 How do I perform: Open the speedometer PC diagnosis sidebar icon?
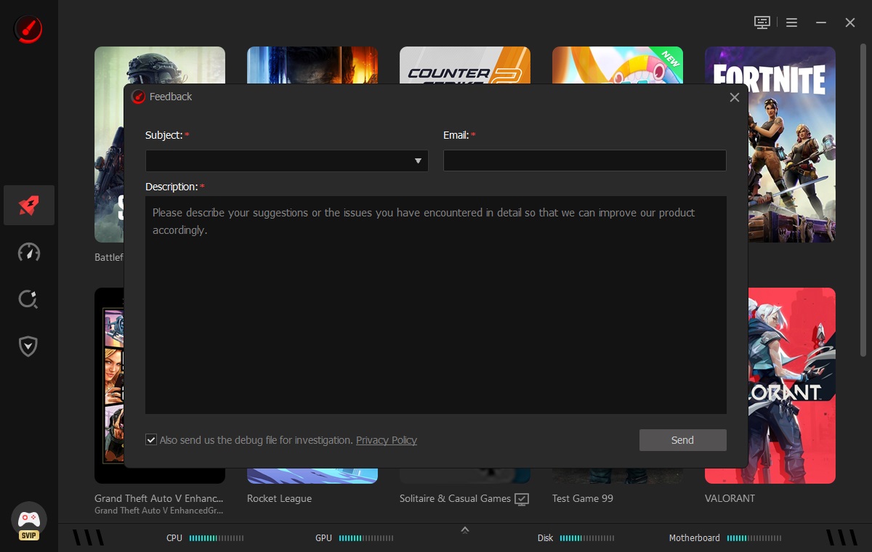(29, 252)
